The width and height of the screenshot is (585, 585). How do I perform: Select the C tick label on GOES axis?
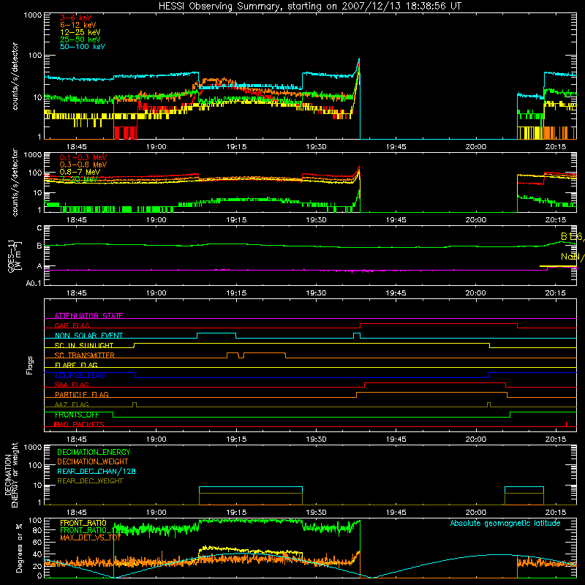[x=39, y=228]
